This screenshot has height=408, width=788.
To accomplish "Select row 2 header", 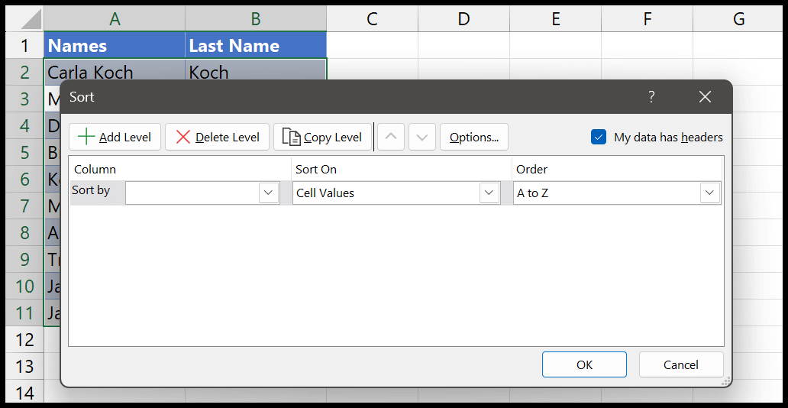I will [24, 72].
